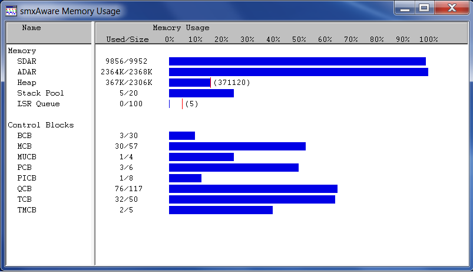The height and width of the screenshot is (272, 473).
Task: Click the MUCB usage bar
Action: click(201, 157)
